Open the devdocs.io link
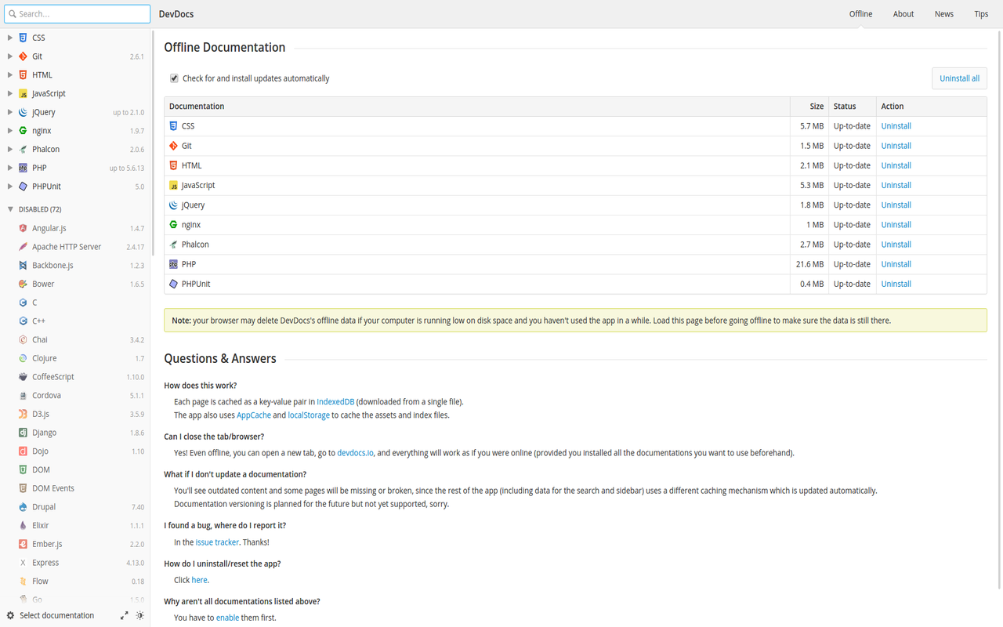1003x627 pixels. point(356,453)
